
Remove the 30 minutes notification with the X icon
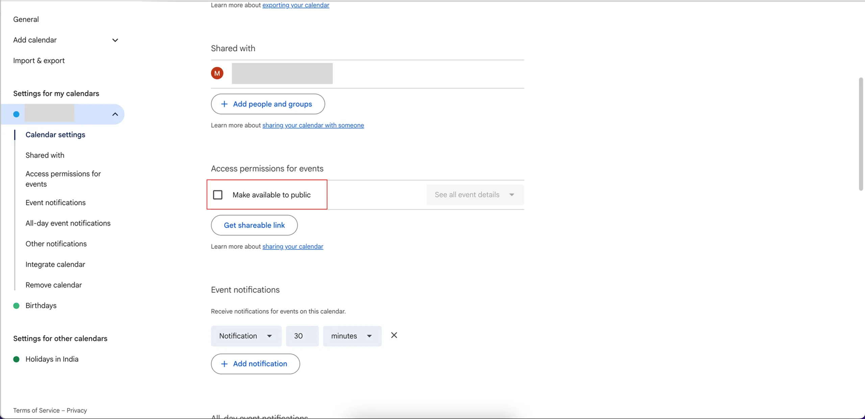point(394,335)
